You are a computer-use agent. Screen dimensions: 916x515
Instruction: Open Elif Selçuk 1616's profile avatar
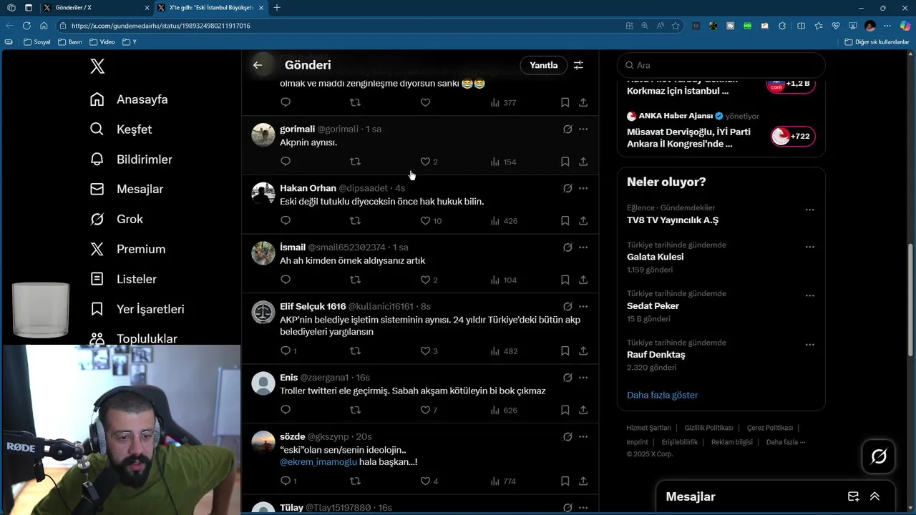263,312
